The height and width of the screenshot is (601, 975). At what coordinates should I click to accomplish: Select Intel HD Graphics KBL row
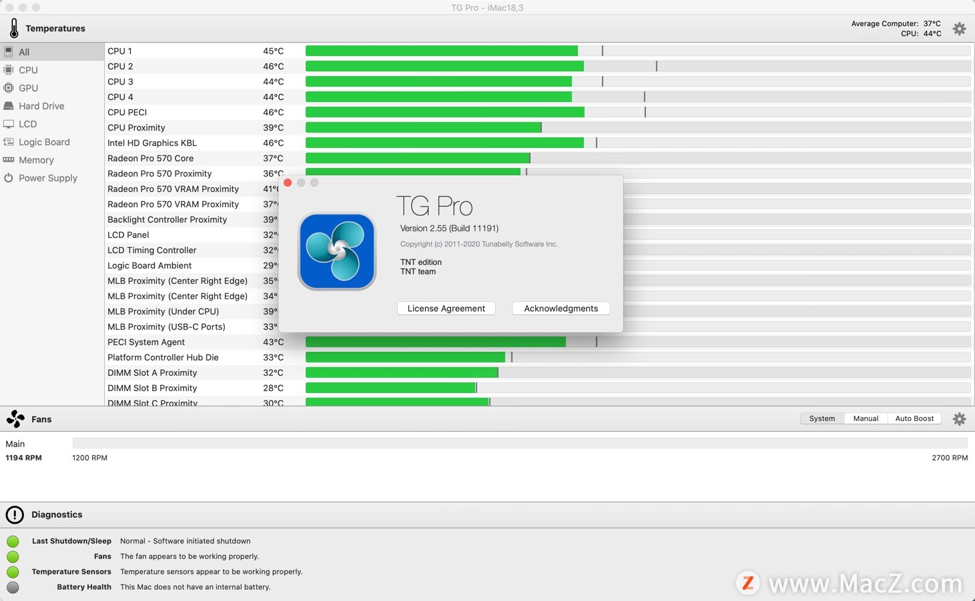(539, 143)
